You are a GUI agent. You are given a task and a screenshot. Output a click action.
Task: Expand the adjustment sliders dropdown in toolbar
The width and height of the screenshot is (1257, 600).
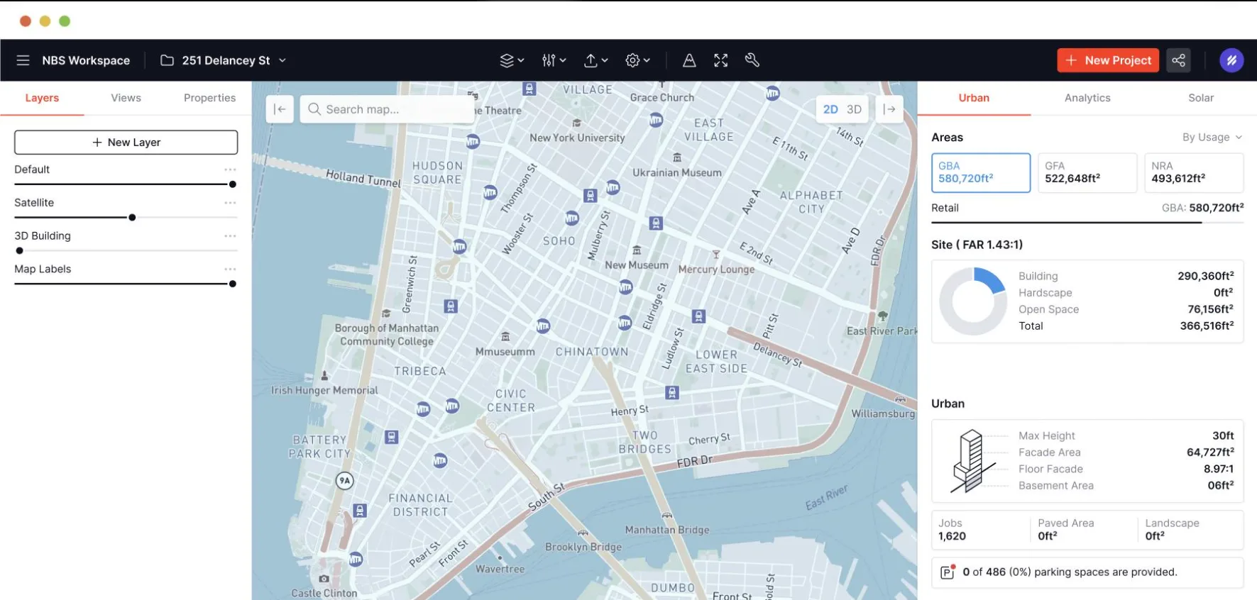point(554,60)
